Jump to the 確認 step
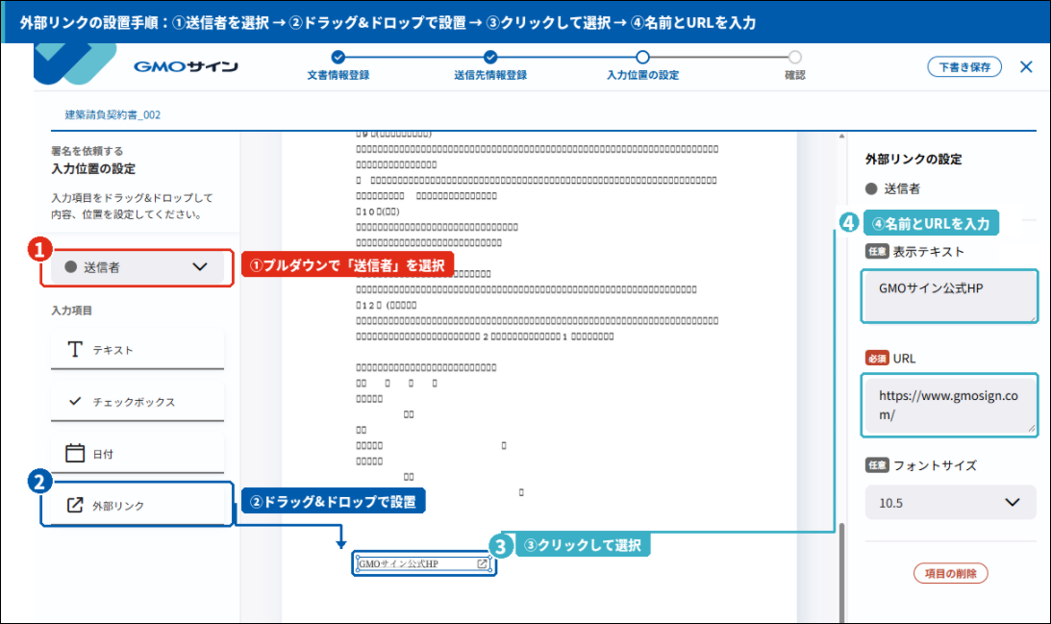Image resolution: width=1051 pixels, height=624 pixels. tap(795, 65)
